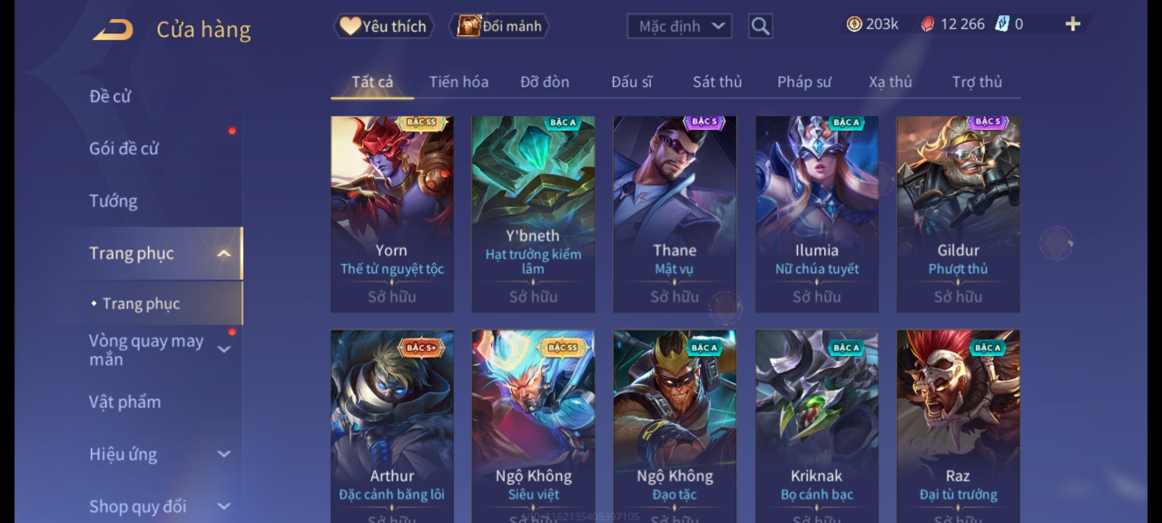Viewport: 1162px width, 523px height.
Task: Tap the gold coin balance icon
Action: coord(854,24)
